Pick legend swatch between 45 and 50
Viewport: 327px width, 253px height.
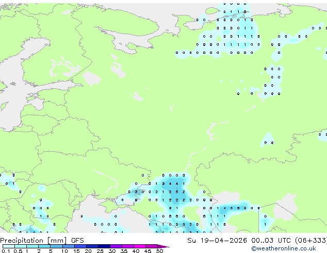pos(152,246)
